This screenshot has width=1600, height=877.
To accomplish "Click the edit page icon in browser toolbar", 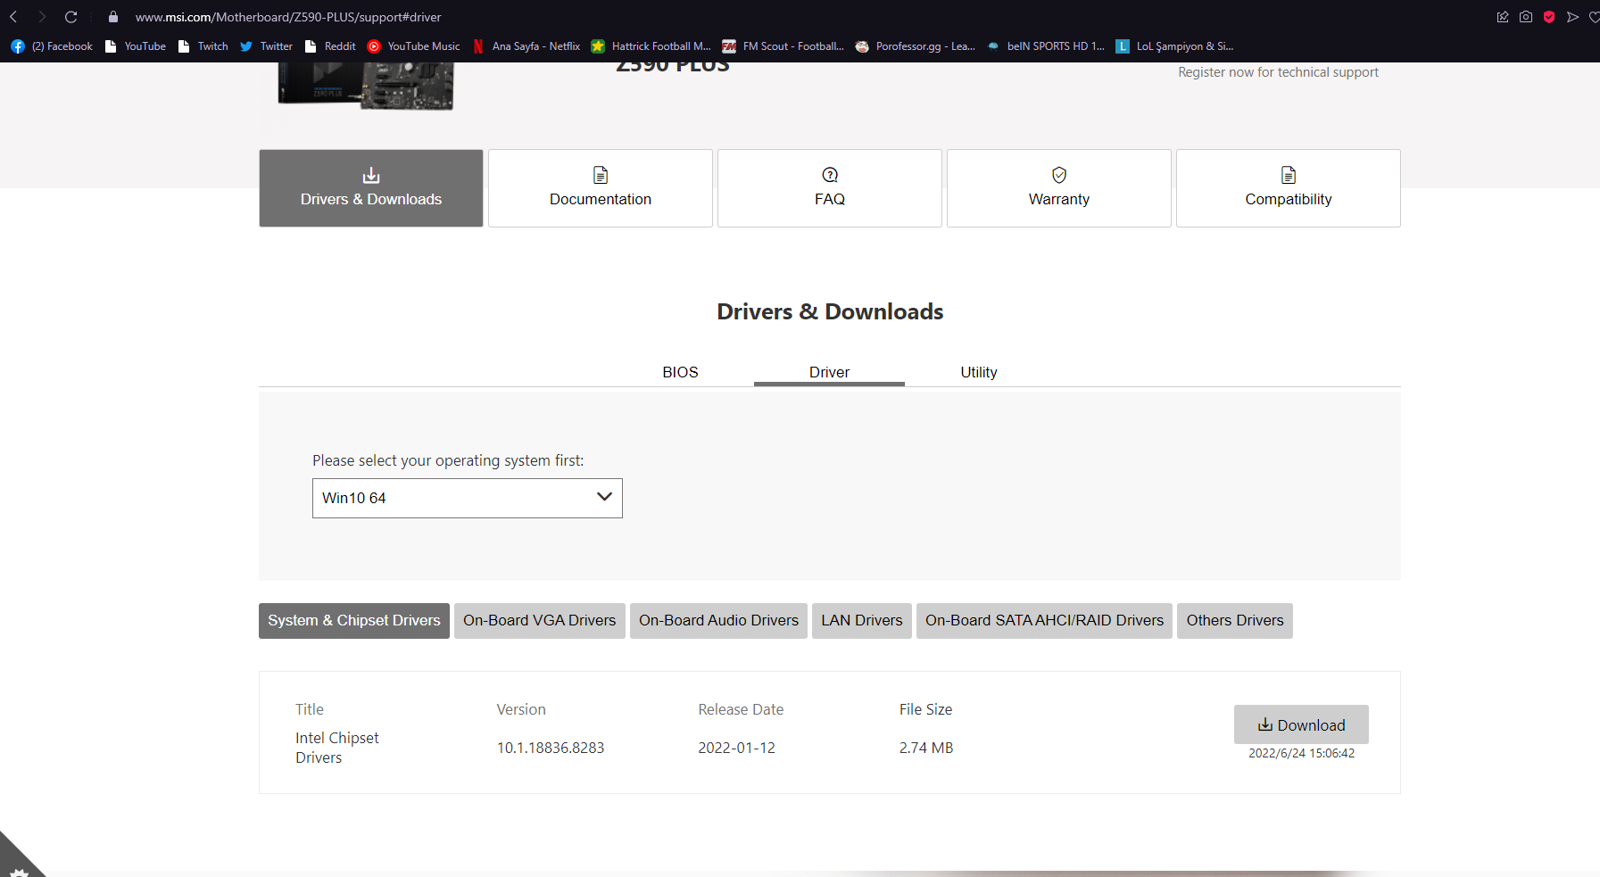I will coord(1503,17).
